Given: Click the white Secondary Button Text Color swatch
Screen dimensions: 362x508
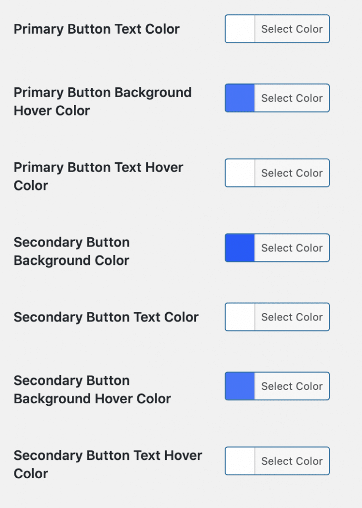Looking at the screenshot, I should click(240, 317).
